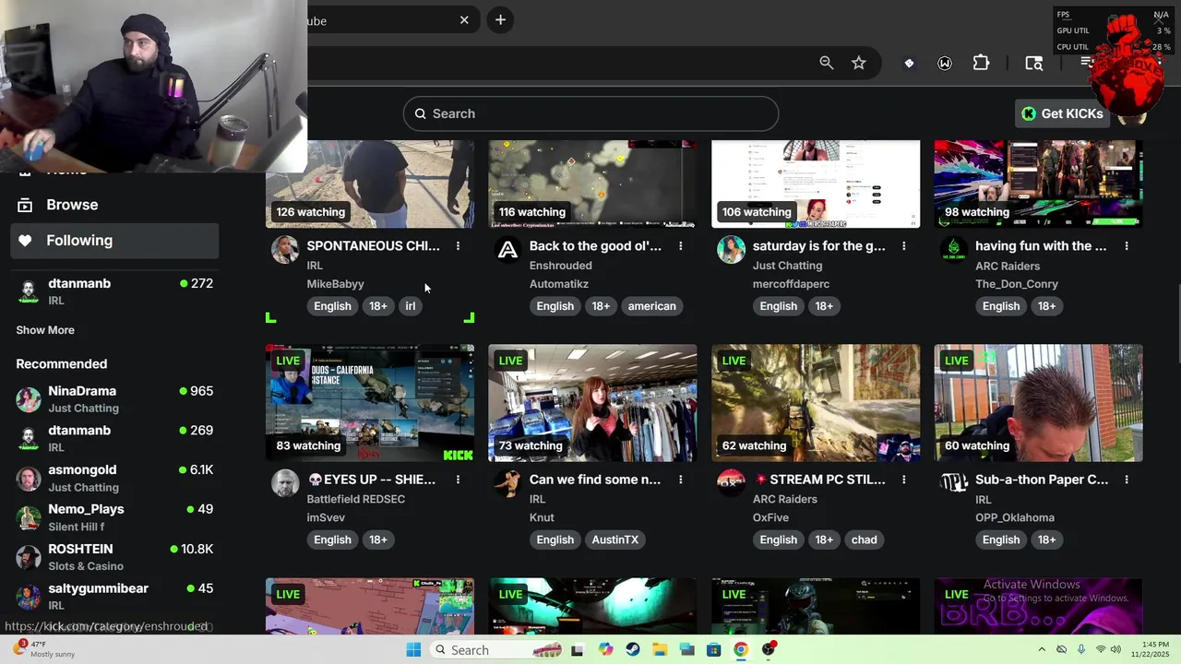
Task: Open recommended channel NinaDrama
Action: click(114, 399)
